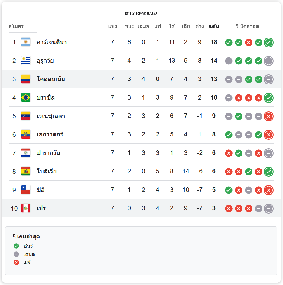Click the red loss icon in legend
The width and height of the screenshot is (283, 285).
click(x=16, y=262)
